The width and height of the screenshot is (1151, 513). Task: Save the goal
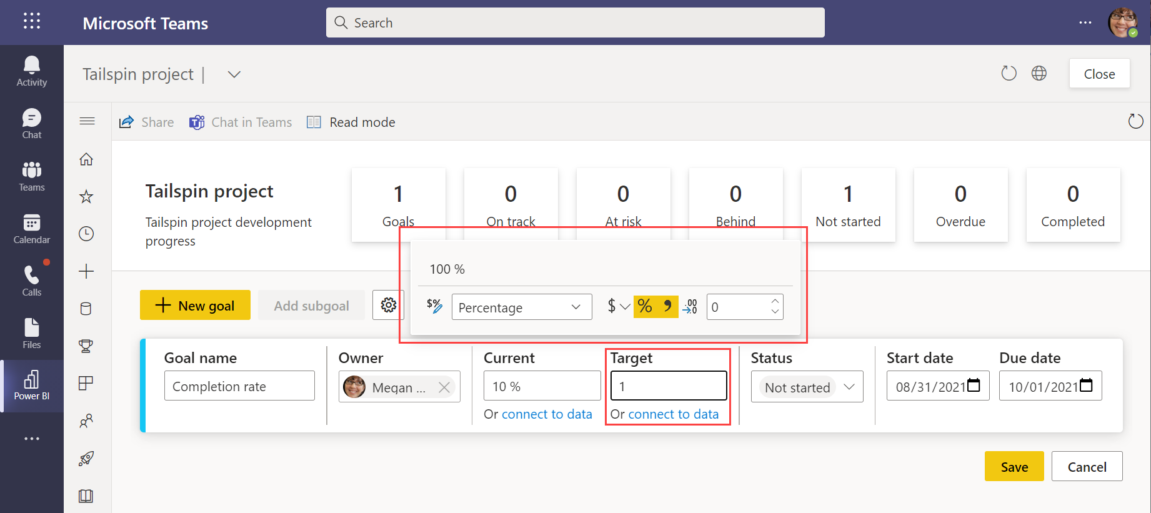[1014, 466]
